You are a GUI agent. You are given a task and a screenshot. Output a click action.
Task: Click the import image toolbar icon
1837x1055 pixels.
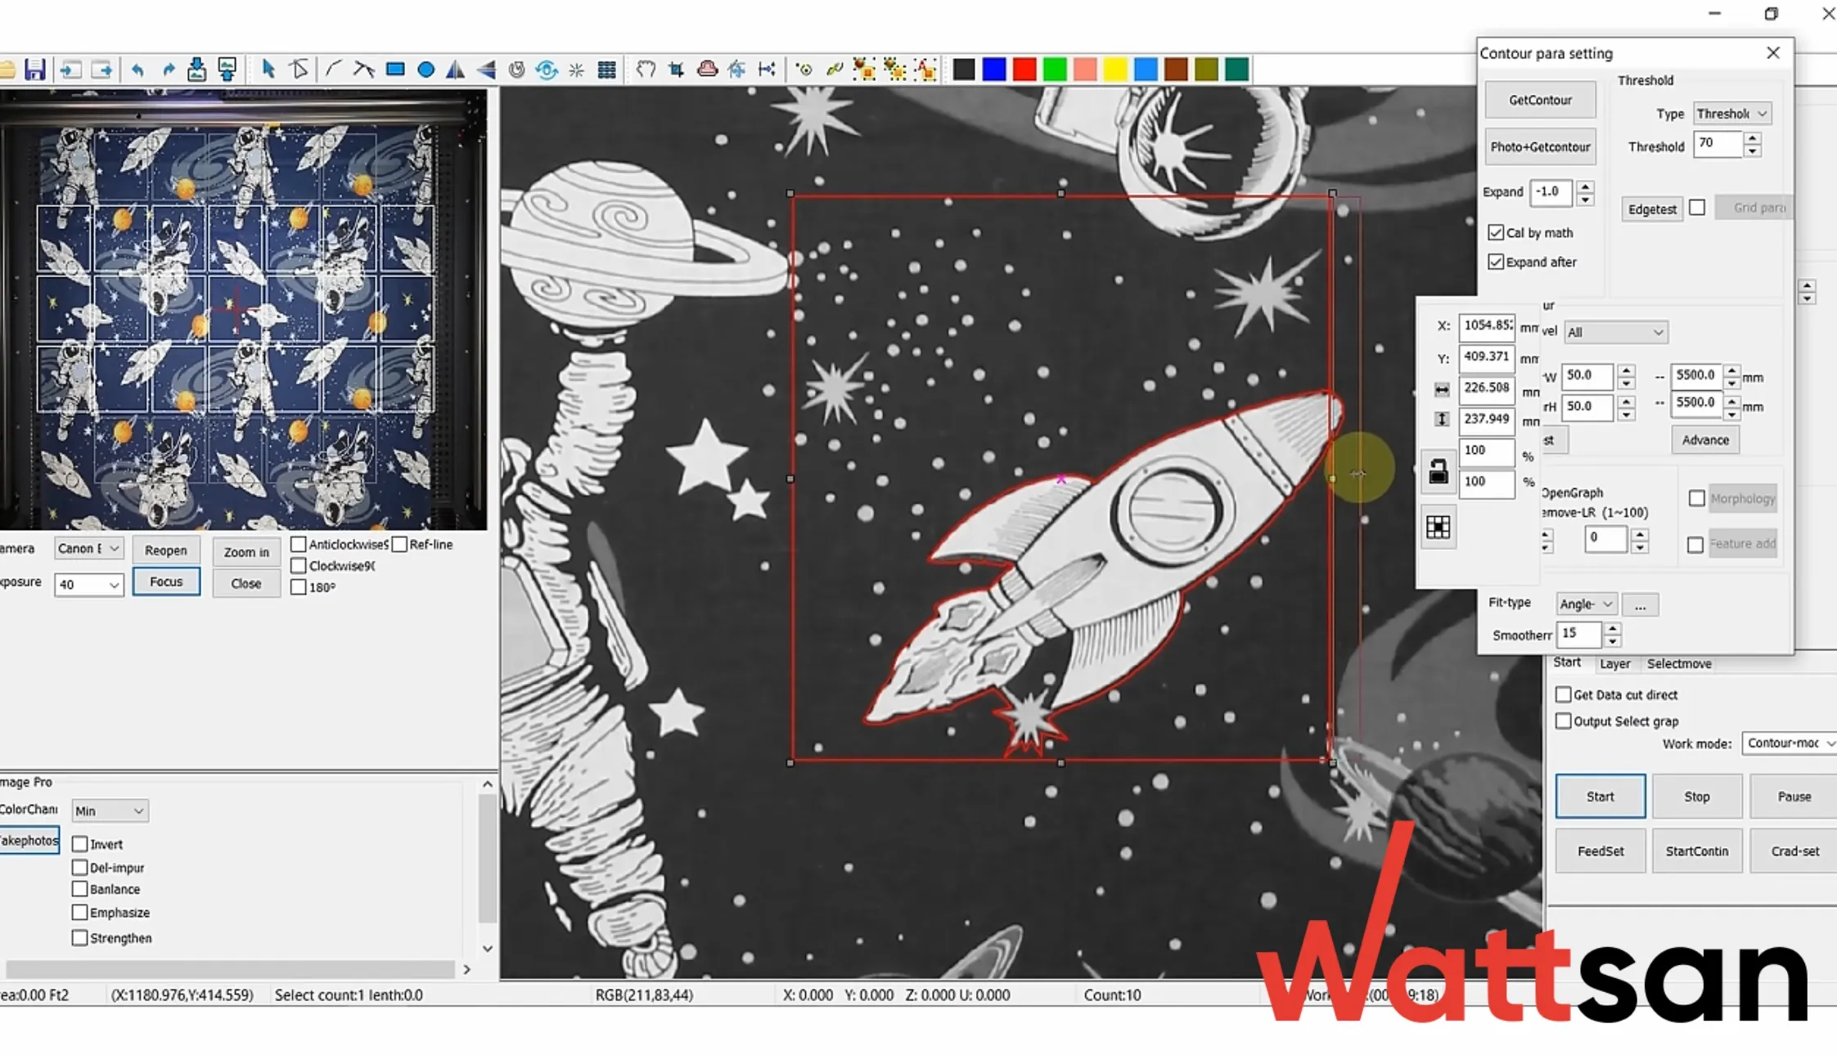pos(196,70)
